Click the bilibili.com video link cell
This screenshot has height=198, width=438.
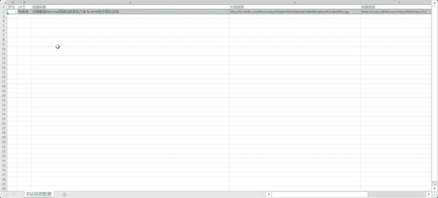tap(396, 11)
